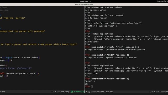
Task: Click the output 'set-success-value'
Action: tap(96, 10)
